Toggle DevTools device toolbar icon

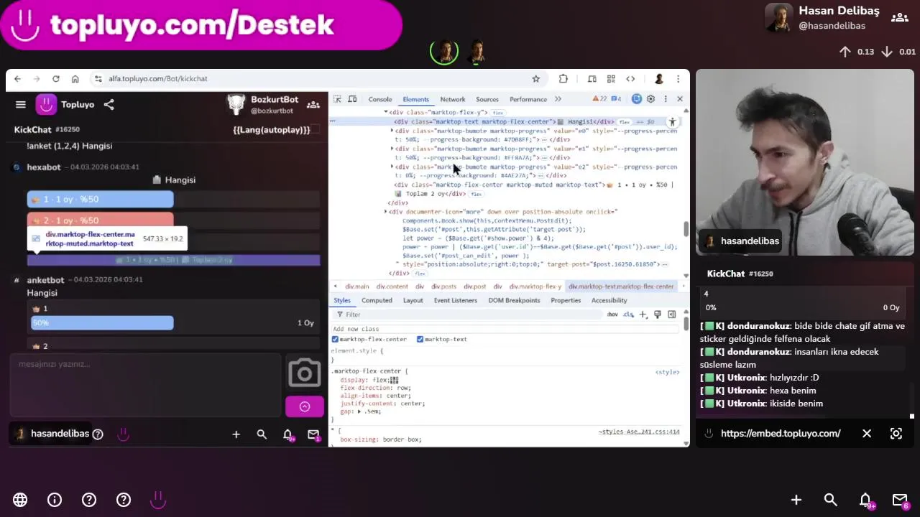(x=352, y=99)
